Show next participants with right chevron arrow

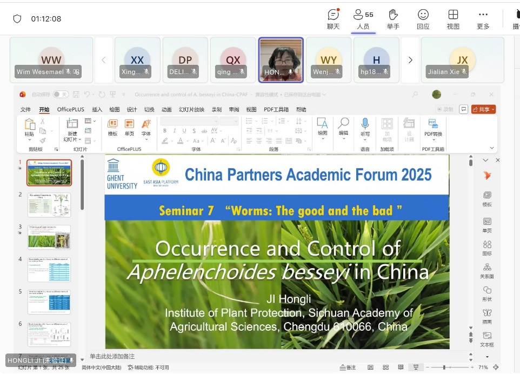(x=410, y=60)
